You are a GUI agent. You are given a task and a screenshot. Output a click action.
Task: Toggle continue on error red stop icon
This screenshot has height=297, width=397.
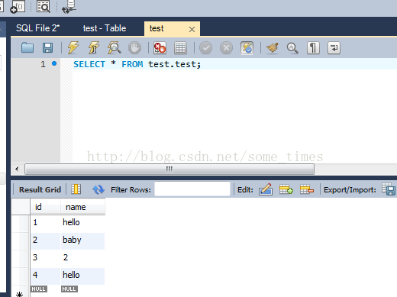pos(160,48)
